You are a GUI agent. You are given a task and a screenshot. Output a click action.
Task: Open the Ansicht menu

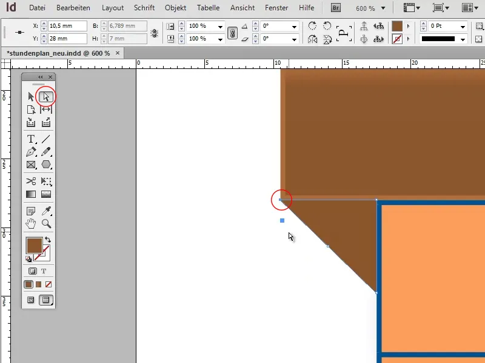tap(242, 8)
